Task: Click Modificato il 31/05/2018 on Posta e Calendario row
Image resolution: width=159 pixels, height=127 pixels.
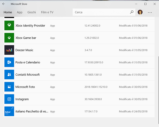Action: click(x=133, y=62)
